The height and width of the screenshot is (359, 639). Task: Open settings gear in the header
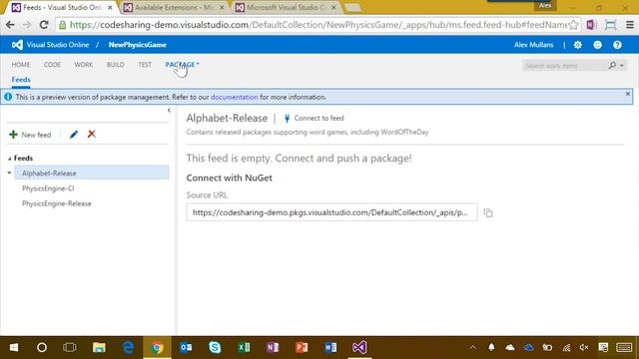577,45
